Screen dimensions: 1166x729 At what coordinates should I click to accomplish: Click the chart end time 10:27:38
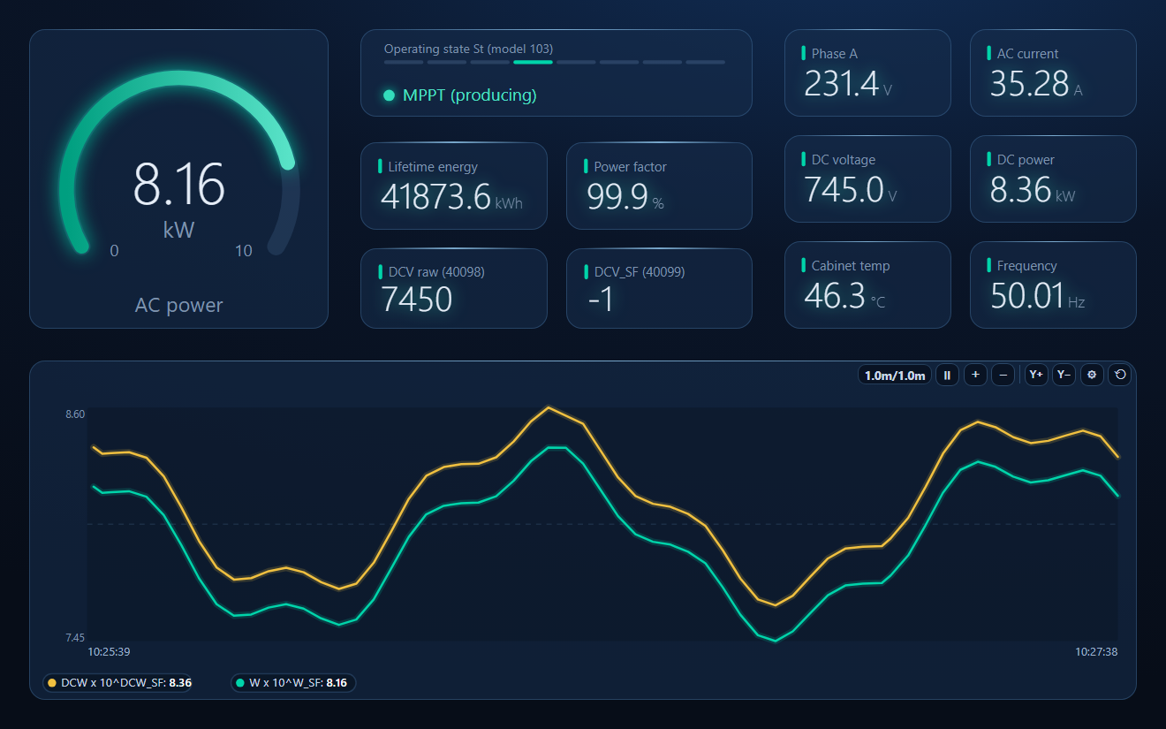(1096, 652)
